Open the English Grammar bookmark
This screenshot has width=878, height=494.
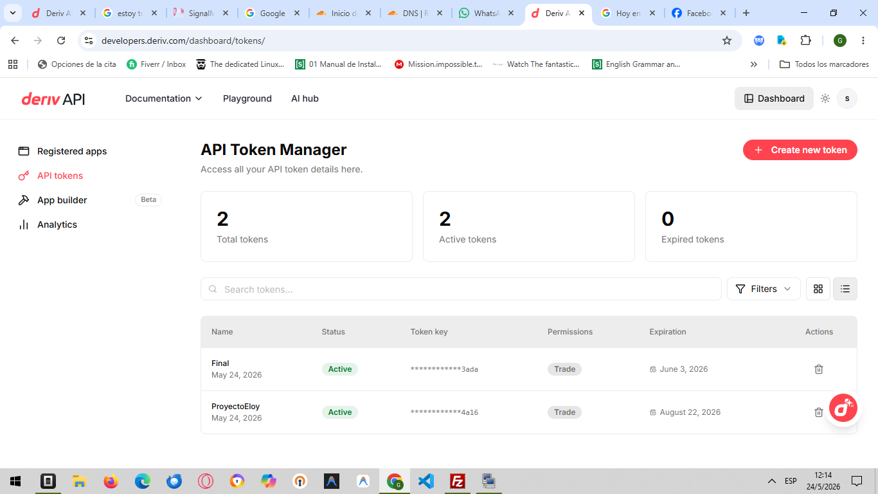click(636, 64)
